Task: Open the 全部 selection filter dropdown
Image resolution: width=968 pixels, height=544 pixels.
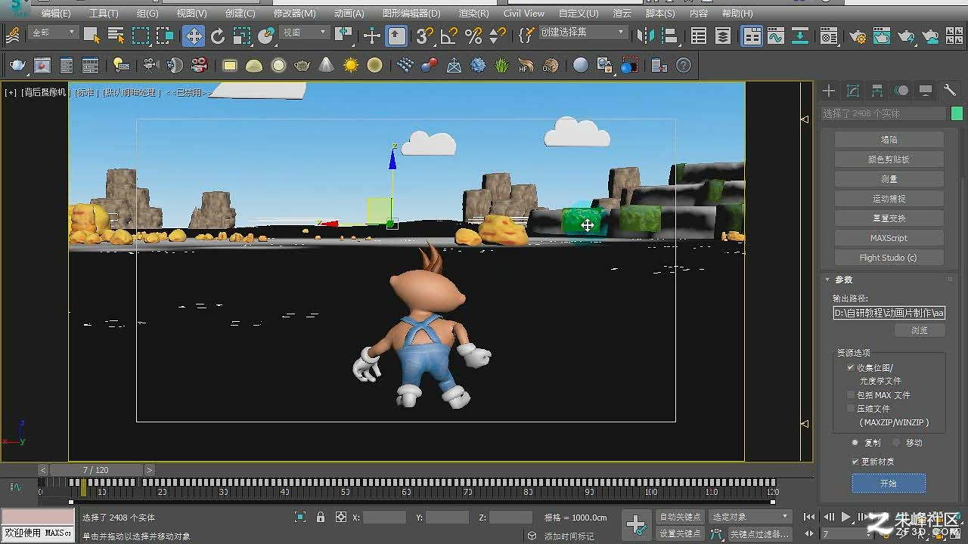Action: 52,32
